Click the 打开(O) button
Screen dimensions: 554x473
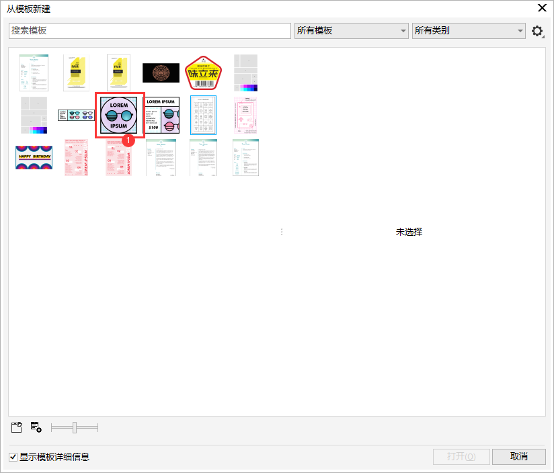[x=461, y=457]
